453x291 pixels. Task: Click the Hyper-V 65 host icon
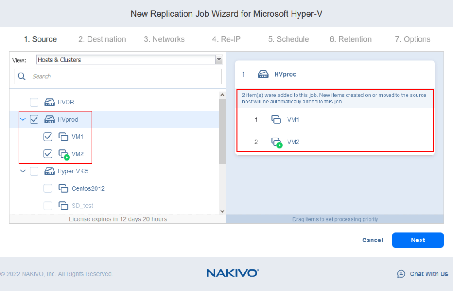pos(49,171)
